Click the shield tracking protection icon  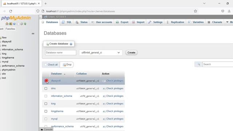(x=38, y=11)
